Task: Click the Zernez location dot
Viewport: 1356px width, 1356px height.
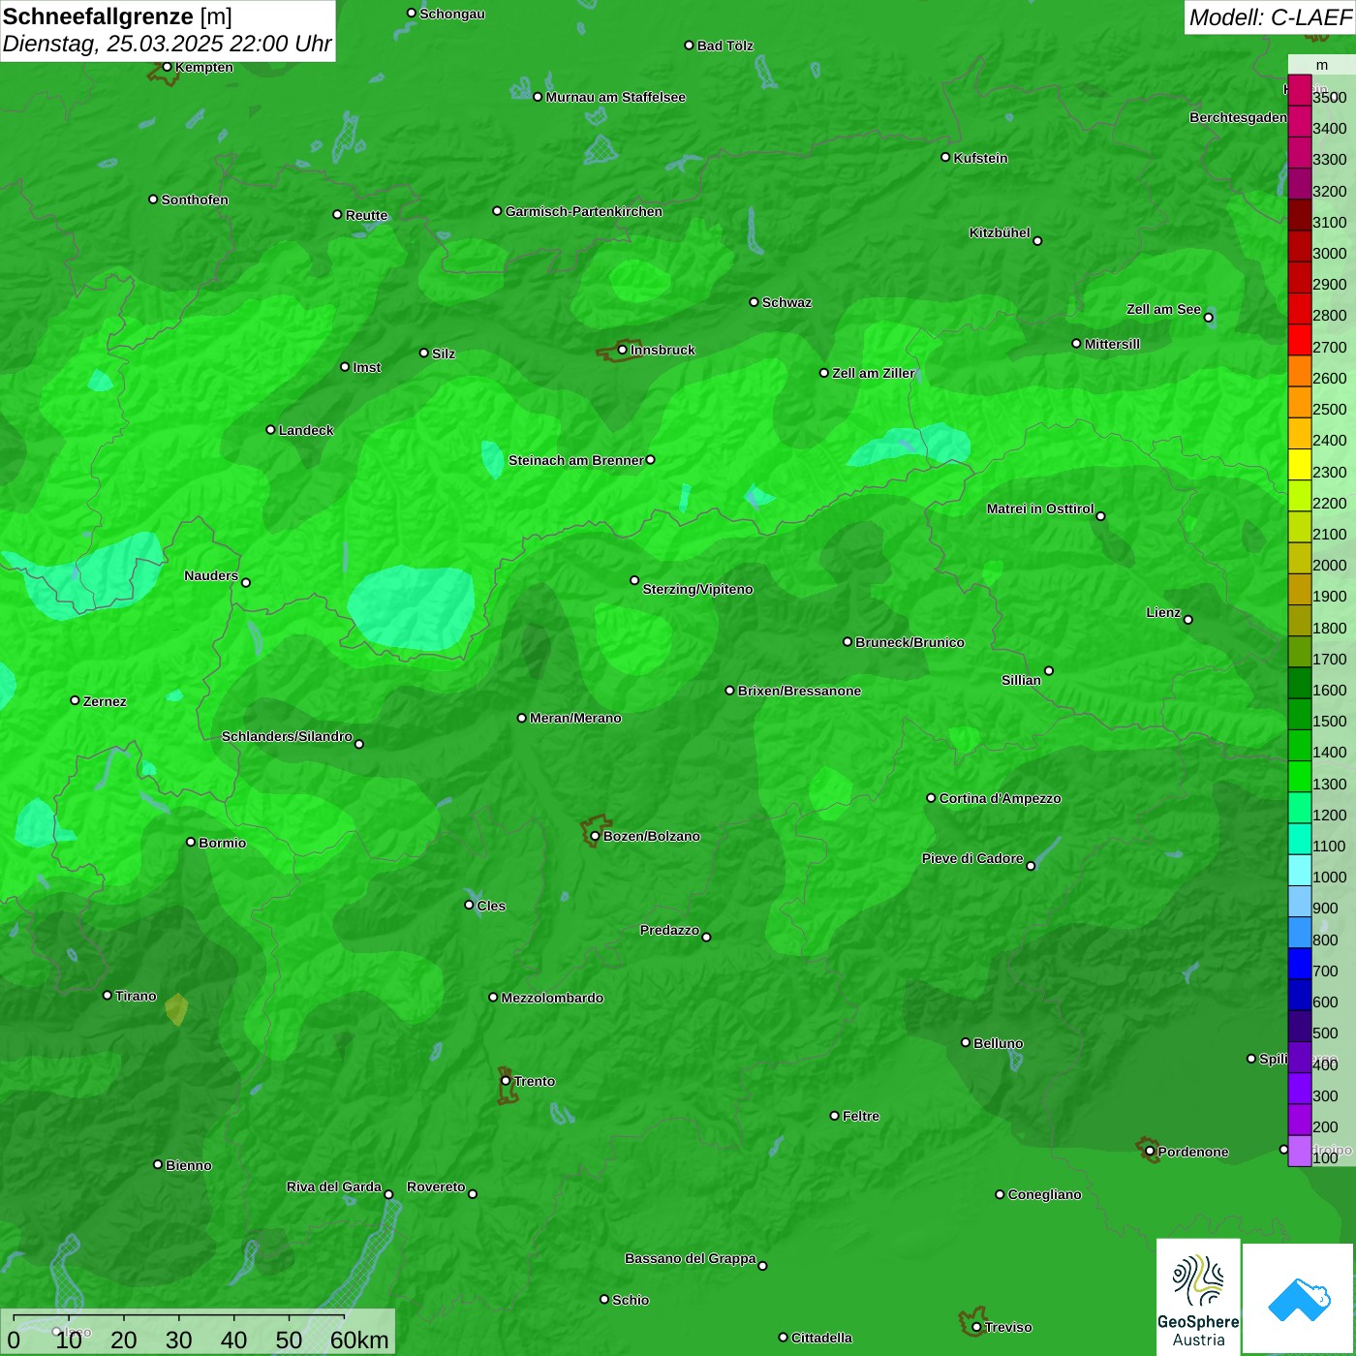Action: [75, 700]
